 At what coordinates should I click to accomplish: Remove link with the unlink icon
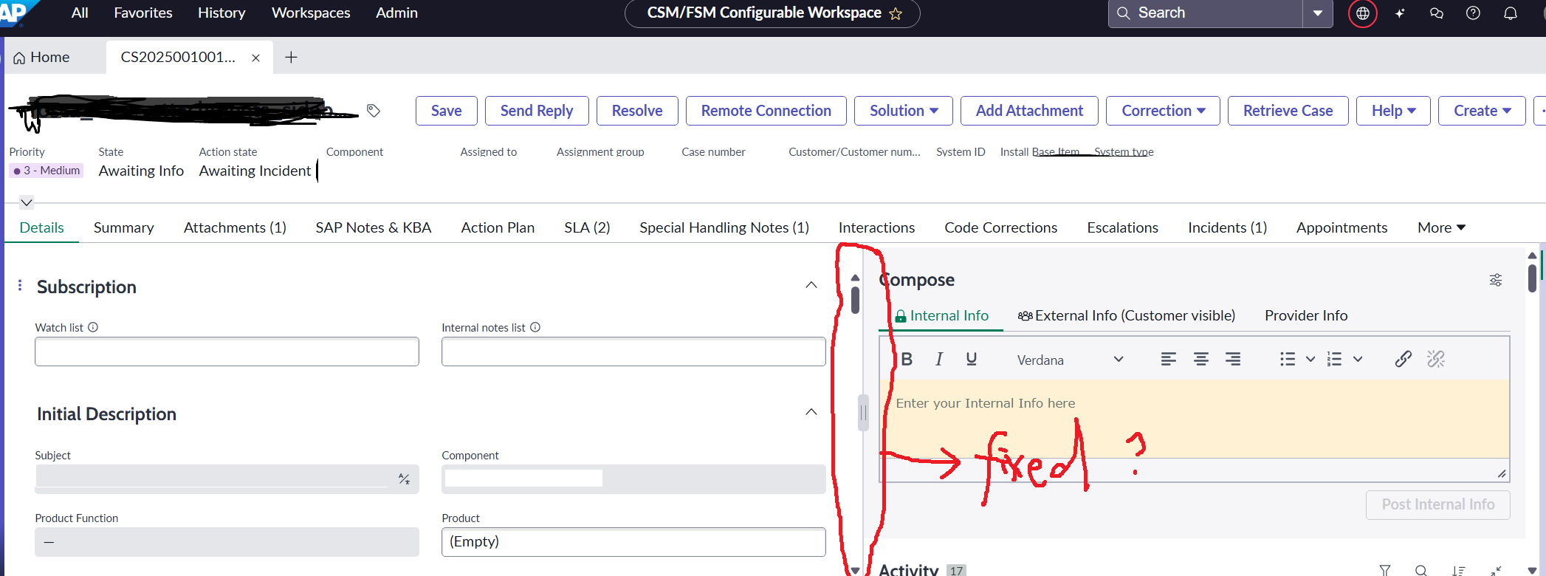pyautogui.click(x=1436, y=359)
